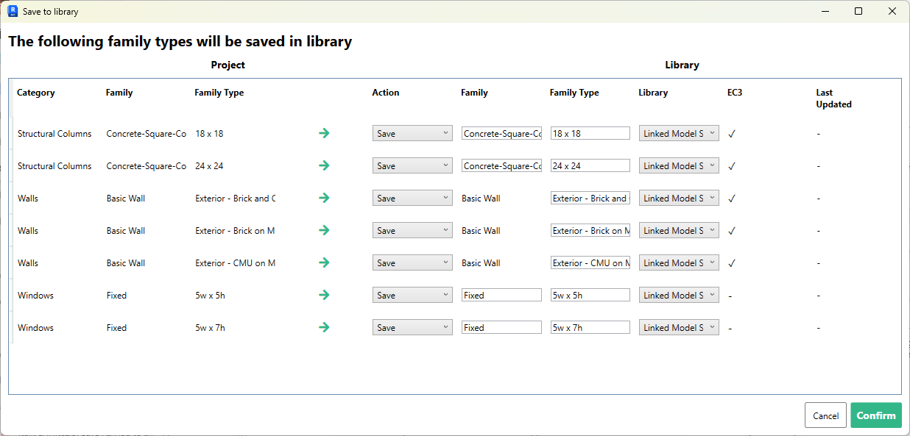Open the Library dropdown in the Fixed 5w x 7h row

[678, 327]
